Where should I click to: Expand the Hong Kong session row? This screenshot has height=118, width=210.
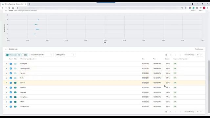tap(6, 97)
